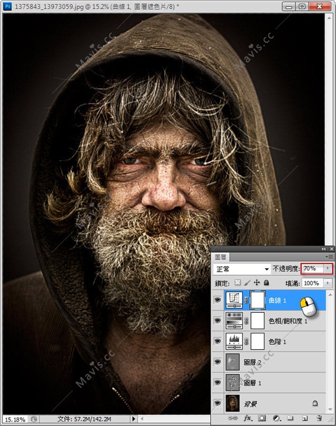Click Layers panel scrollbar up arrow
Screen dimensions: 336x426
[330, 294]
